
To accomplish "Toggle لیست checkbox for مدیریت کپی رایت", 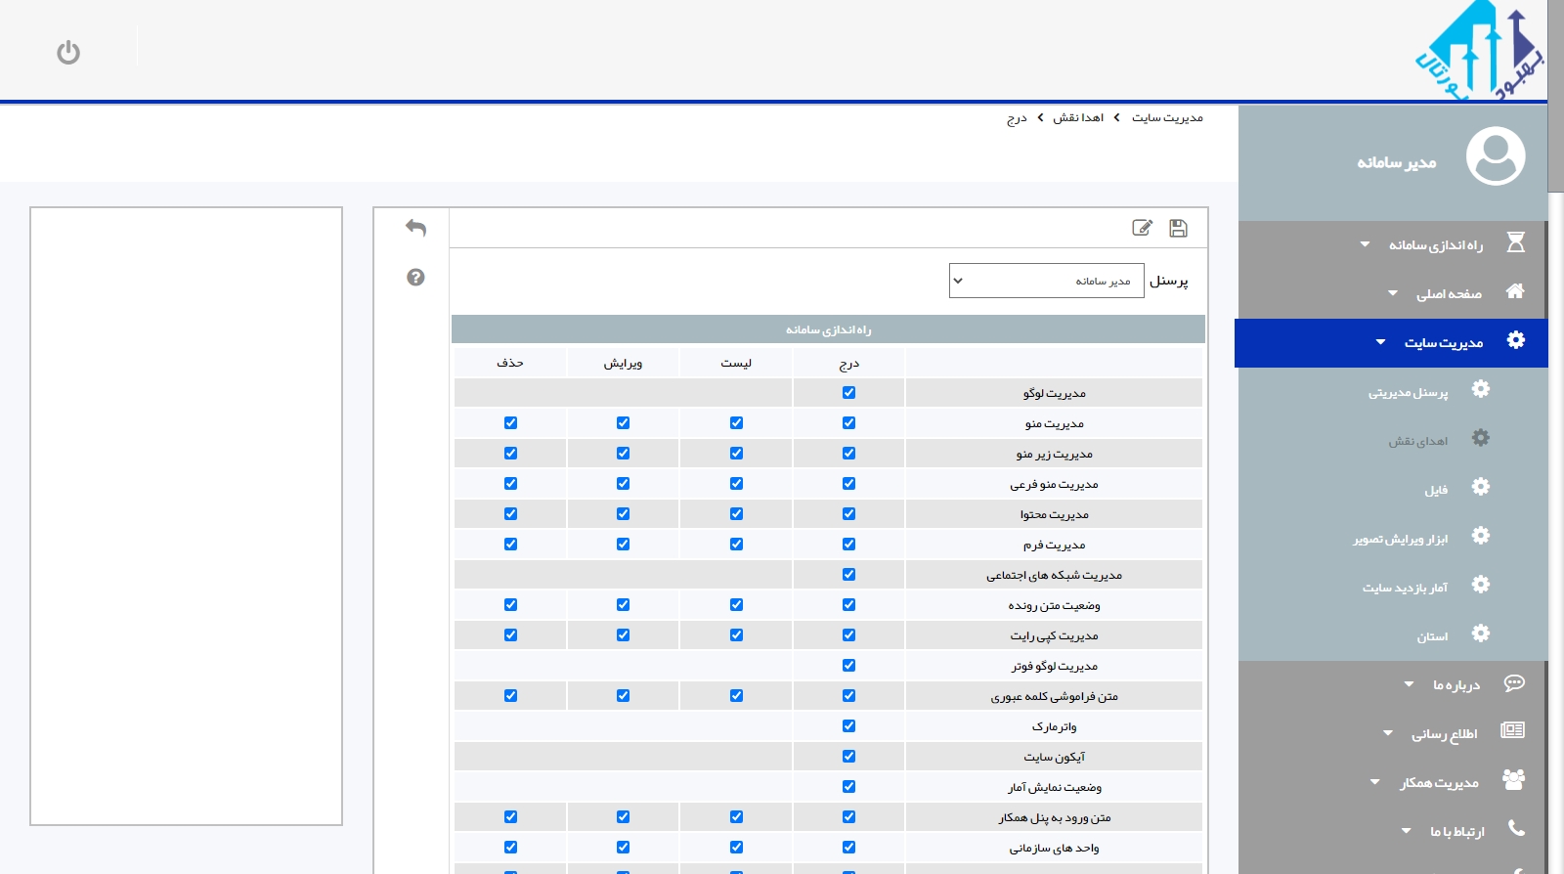I will point(736,635).
